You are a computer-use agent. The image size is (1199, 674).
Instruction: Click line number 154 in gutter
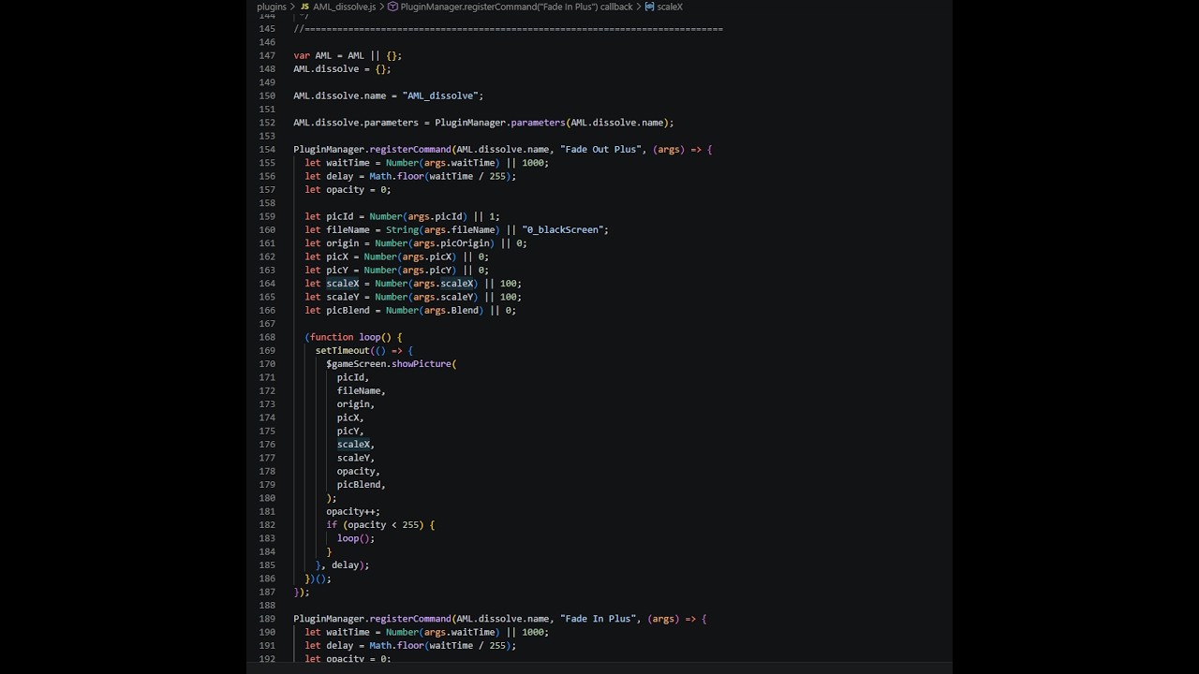pyautogui.click(x=267, y=150)
